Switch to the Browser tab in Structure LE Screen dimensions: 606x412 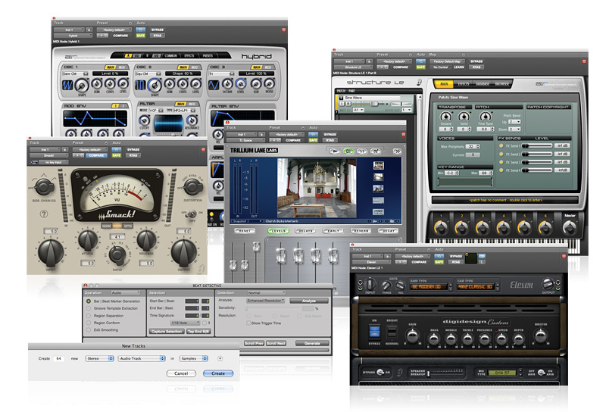pyautogui.click(x=502, y=84)
